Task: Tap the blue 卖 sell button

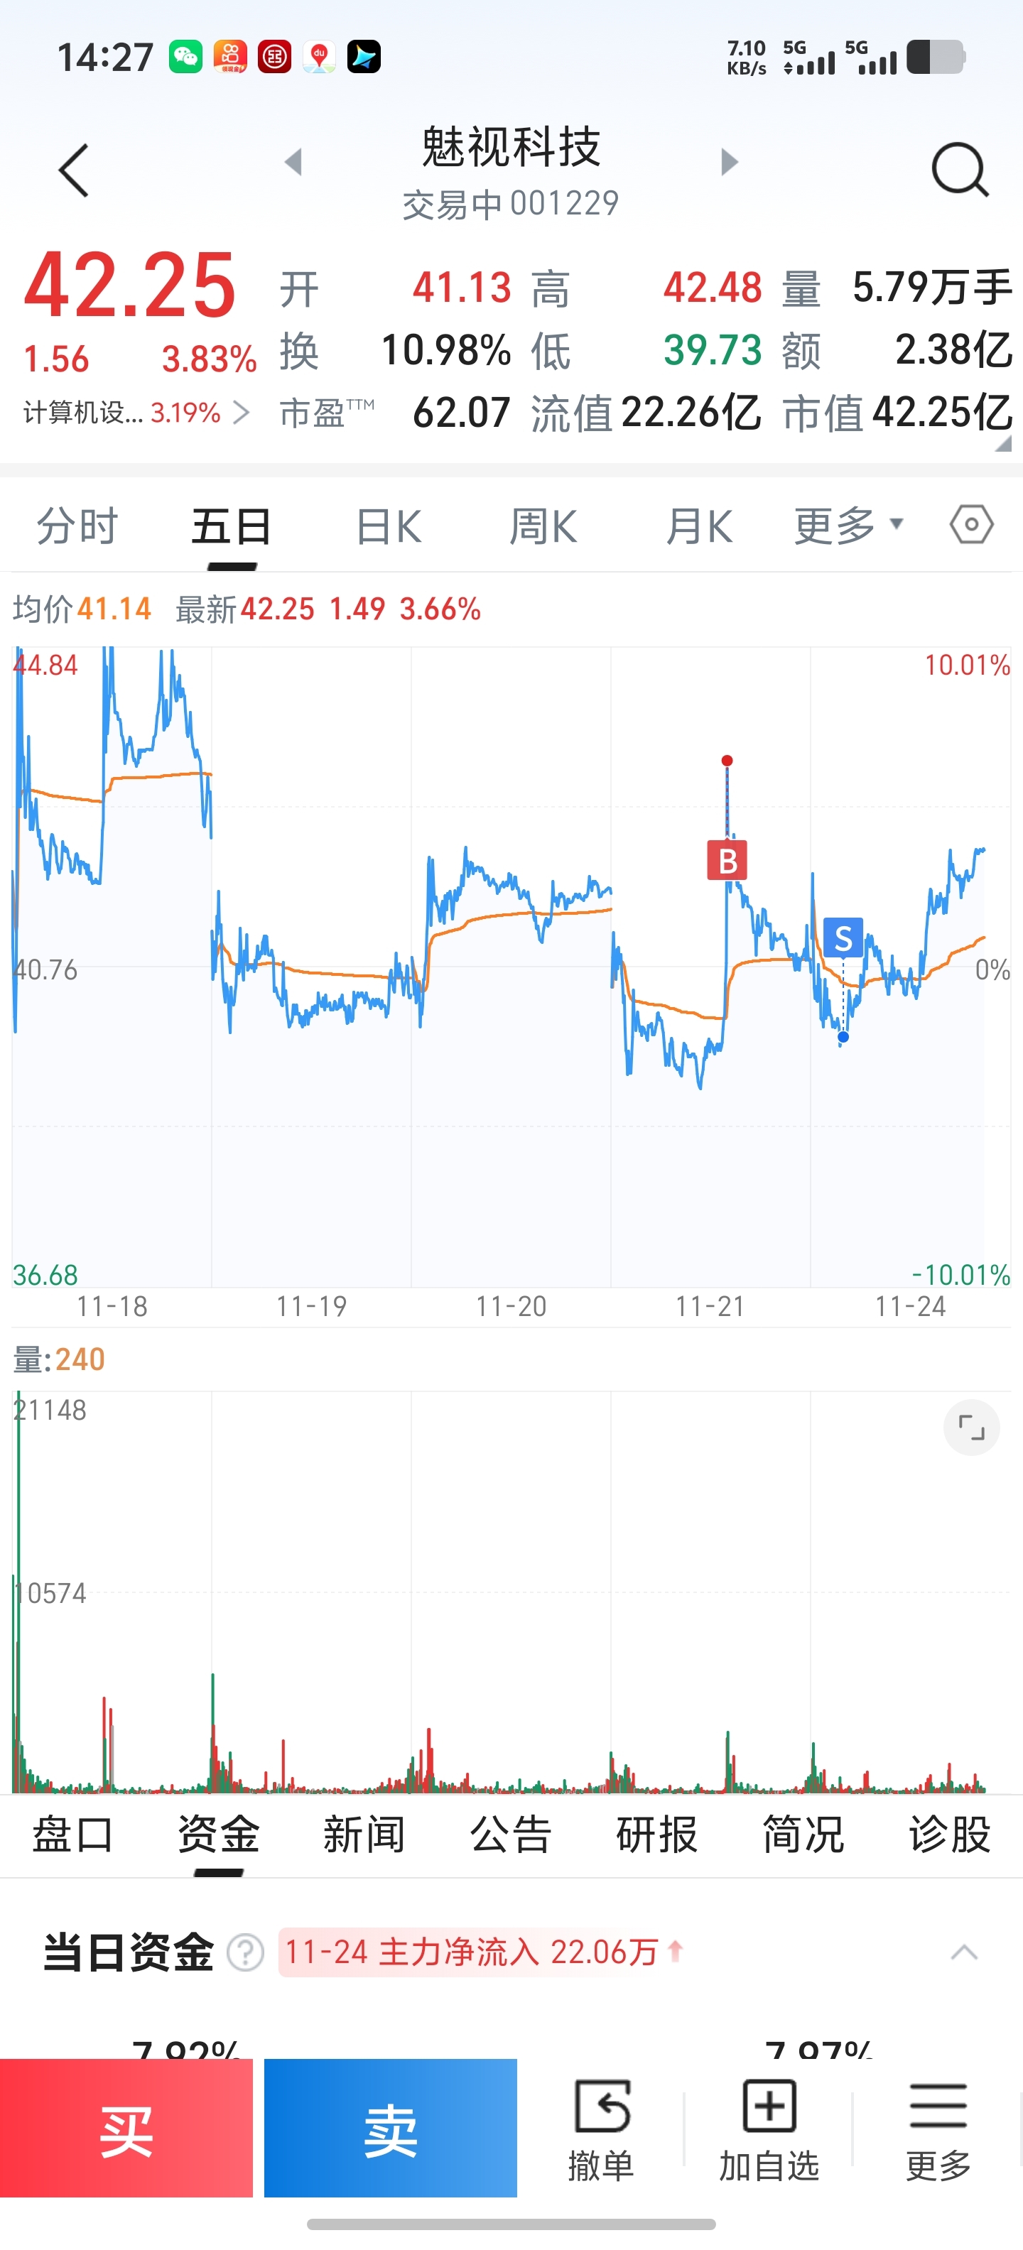Action: point(391,2128)
